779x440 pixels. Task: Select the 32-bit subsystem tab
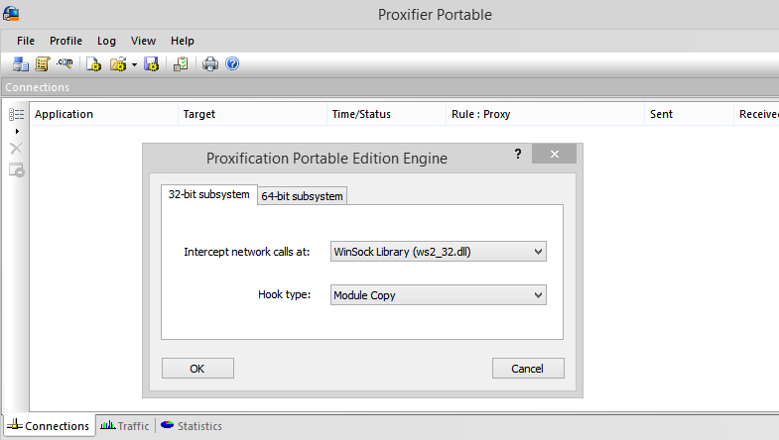209,194
